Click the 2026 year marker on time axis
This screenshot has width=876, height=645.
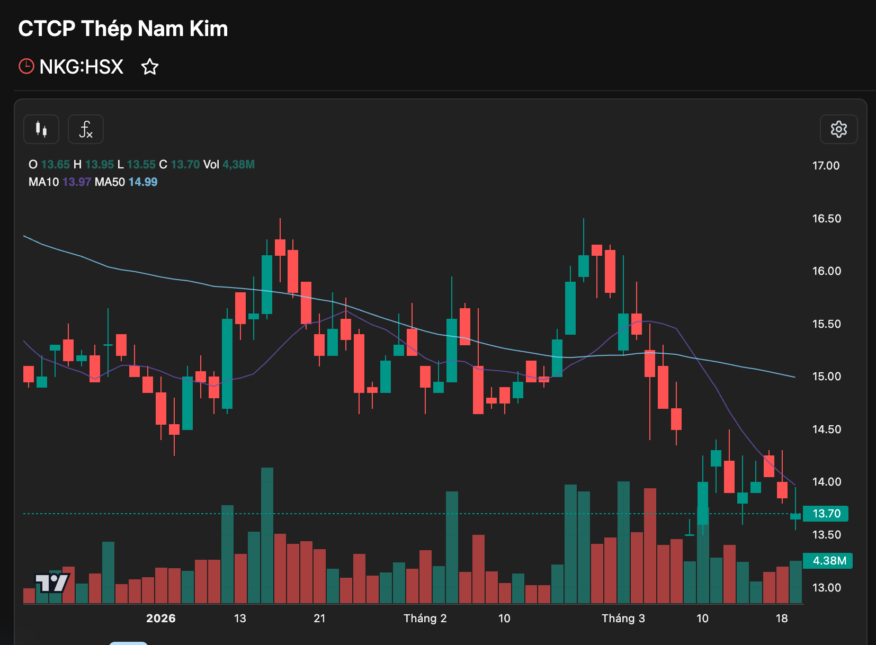pyautogui.click(x=160, y=619)
